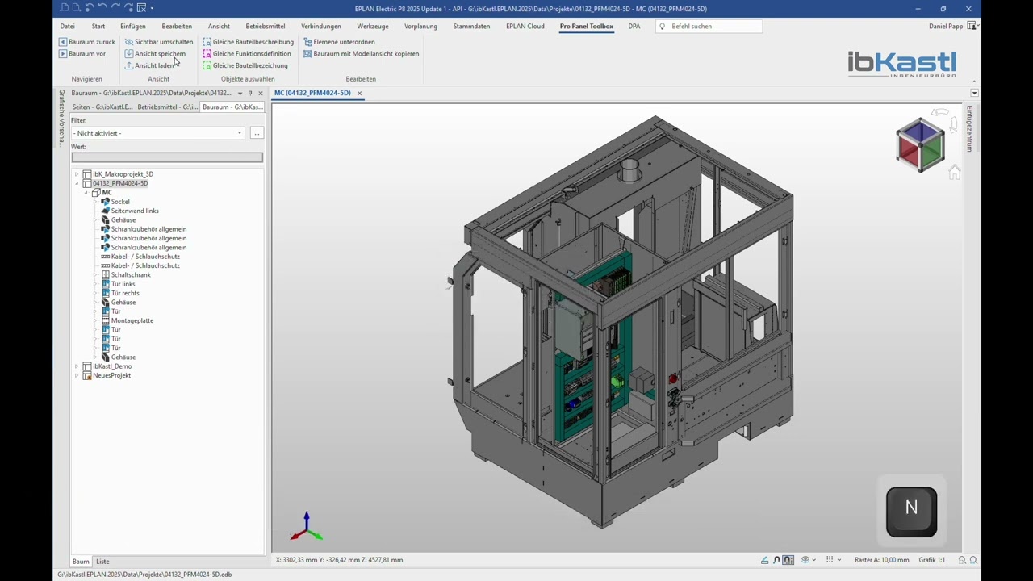The width and height of the screenshot is (1033, 581).
Task: Switch to the DPA ribbon tab
Action: pyautogui.click(x=634, y=27)
